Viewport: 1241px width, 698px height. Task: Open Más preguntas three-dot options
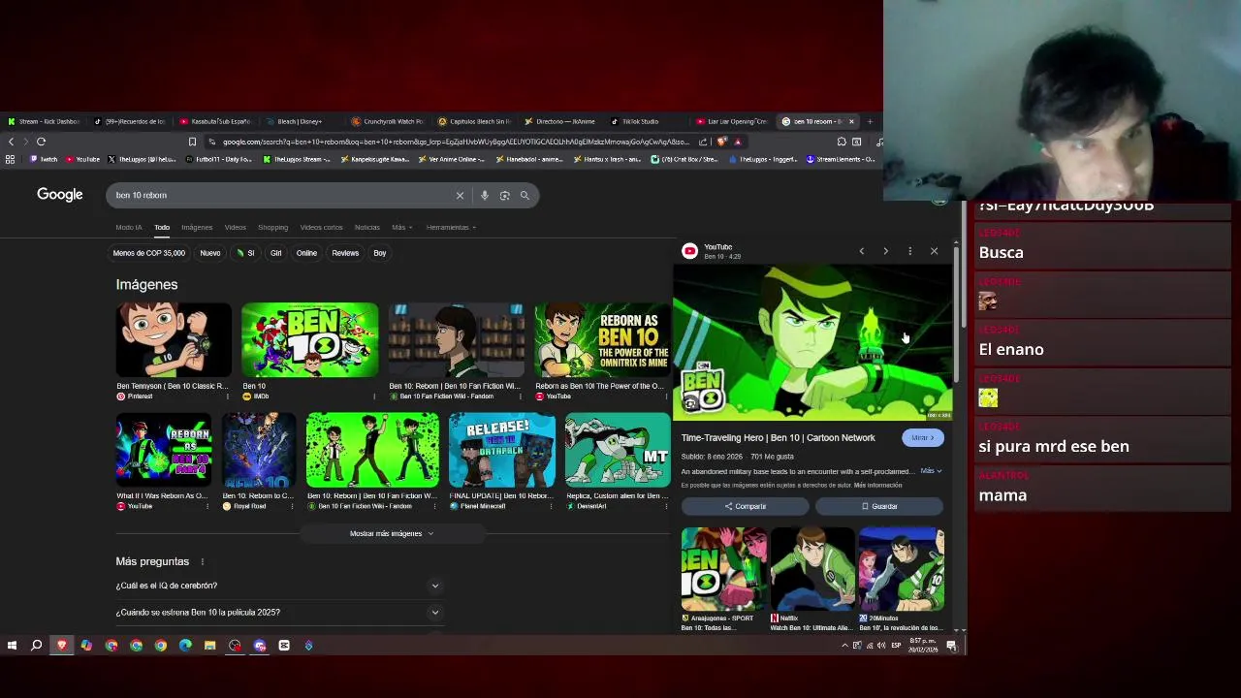click(203, 561)
